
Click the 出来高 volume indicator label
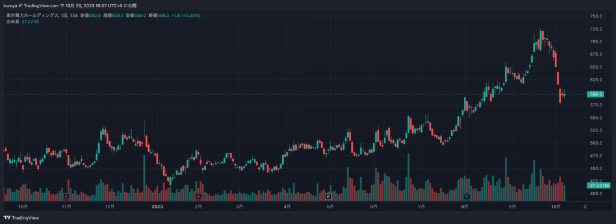(13, 21)
